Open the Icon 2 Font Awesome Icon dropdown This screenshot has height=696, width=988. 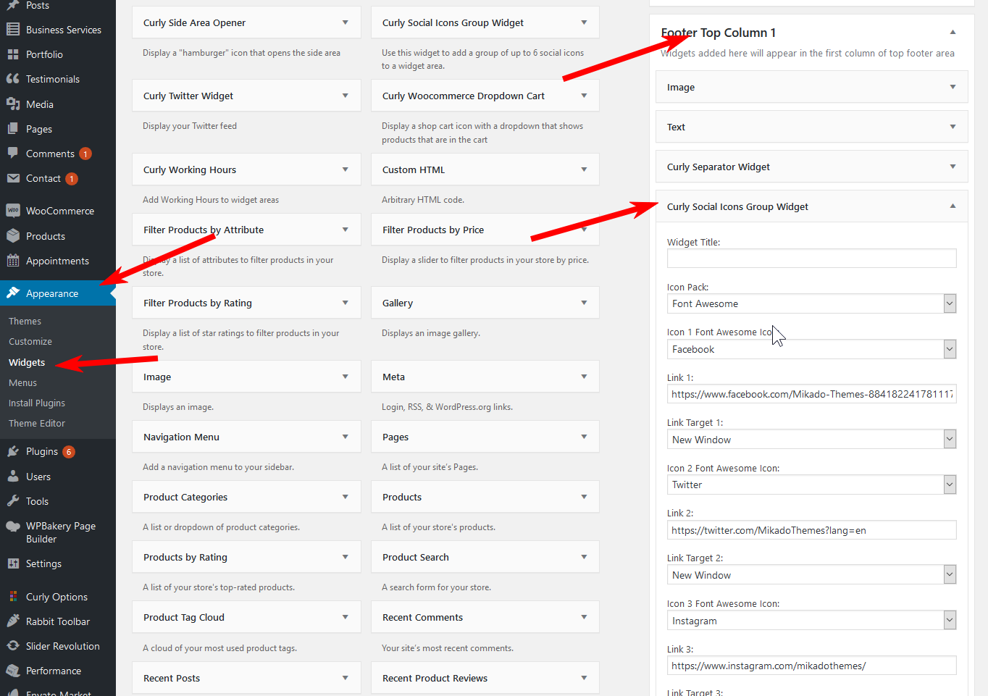[x=811, y=485]
